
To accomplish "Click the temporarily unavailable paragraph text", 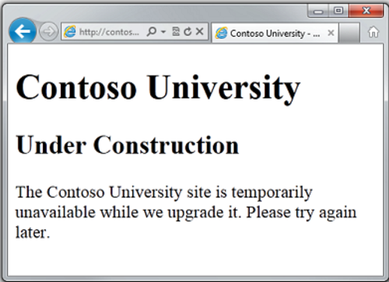I will 186,212.
